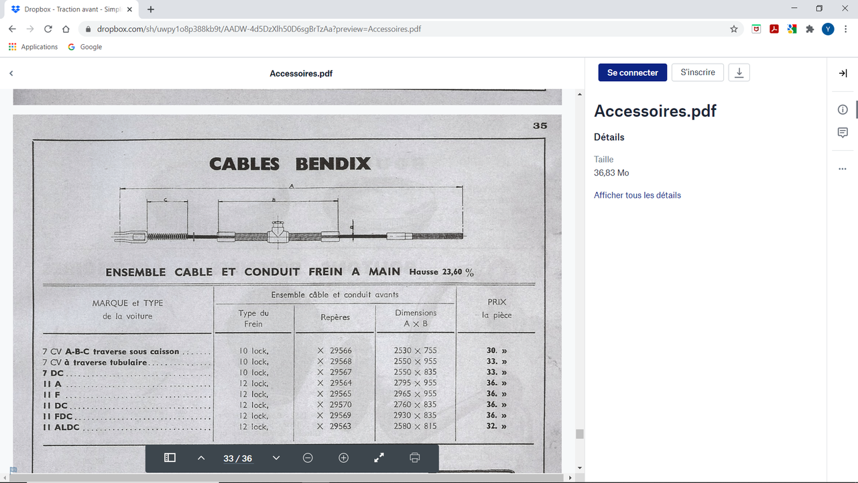This screenshot has height=483, width=858.
Task: Select the Dropbox - Traction avant tab
Action: coord(72,9)
